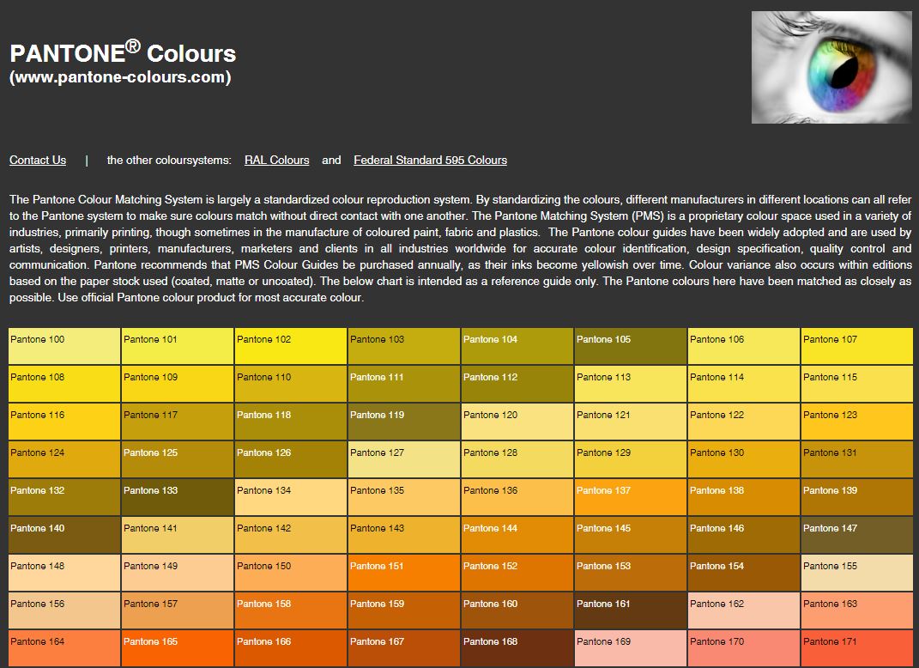Select the Pantone 135 colour swatch
Viewport: 919px width, 668px height.
(404, 497)
